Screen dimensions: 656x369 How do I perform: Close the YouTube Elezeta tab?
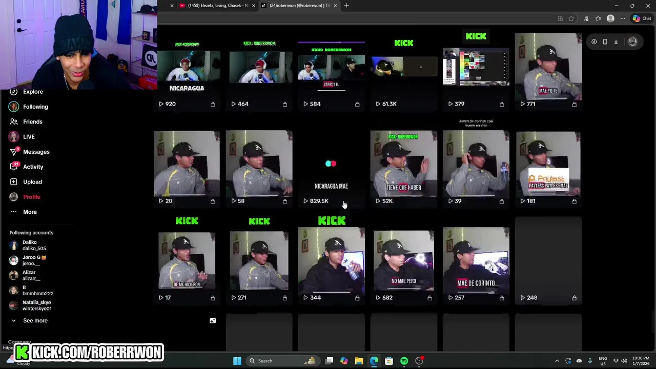click(253, 6)
